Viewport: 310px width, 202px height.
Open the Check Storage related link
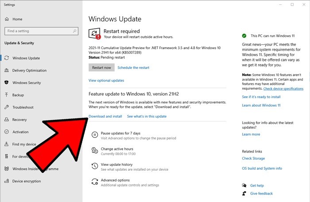point(253,158)
